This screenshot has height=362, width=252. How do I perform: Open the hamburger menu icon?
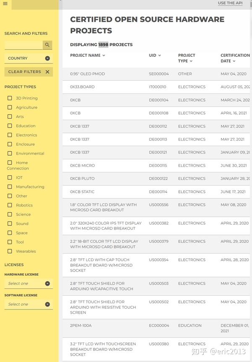(x=5, y=4)
